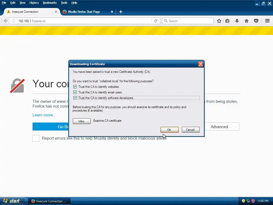Image resolution: width=273 pixels, height=205 pixels.
Task: Open the Bookmarks menu
Action: tap(50, 3)
